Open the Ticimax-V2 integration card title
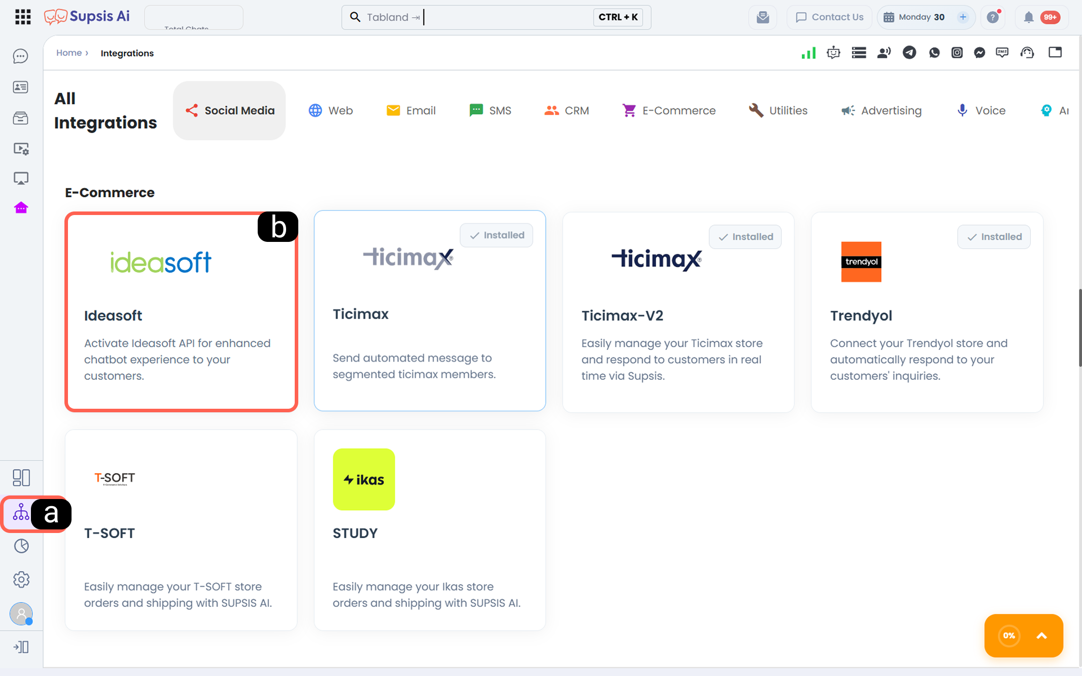This screenshot has height=676, width=1082. pyautogui.click(x=622, y=315)
